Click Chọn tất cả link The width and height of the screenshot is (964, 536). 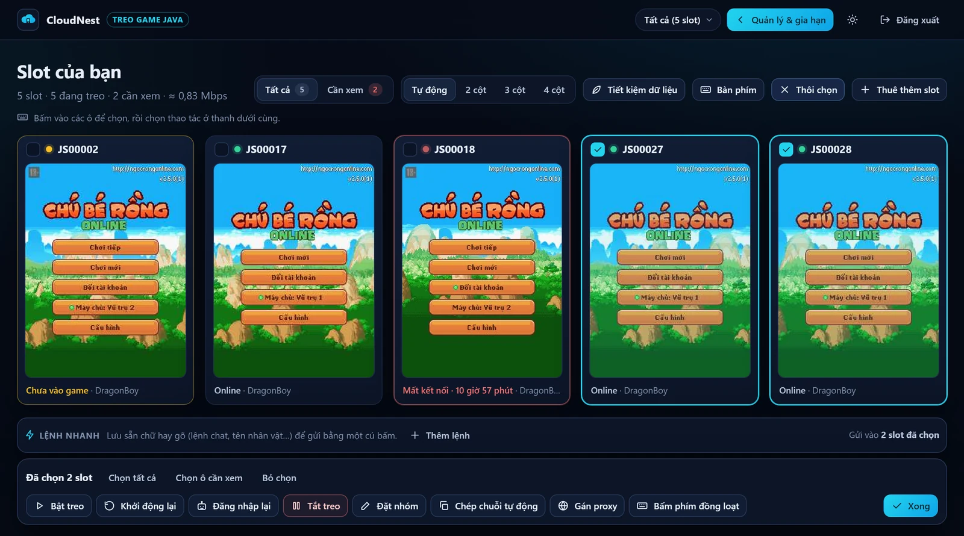coord(132,478)
